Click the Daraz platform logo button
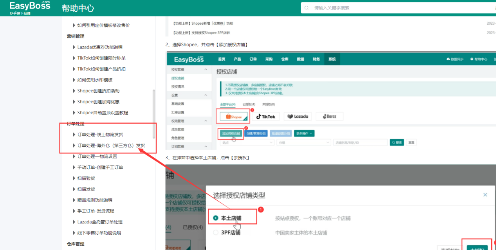The height and width of the screenshot is (250, 496). (x=329, y=117)
